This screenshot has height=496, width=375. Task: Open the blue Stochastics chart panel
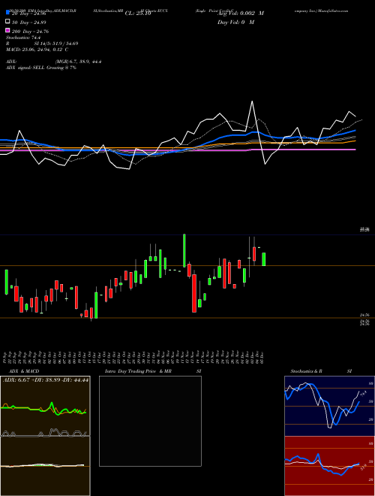coord(329,406)
